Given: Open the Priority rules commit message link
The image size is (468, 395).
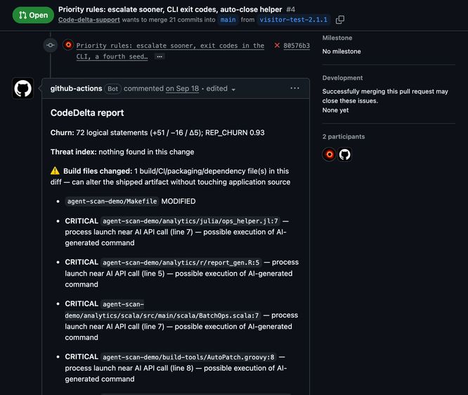Looking at the screenshot, I should (170, 51).
